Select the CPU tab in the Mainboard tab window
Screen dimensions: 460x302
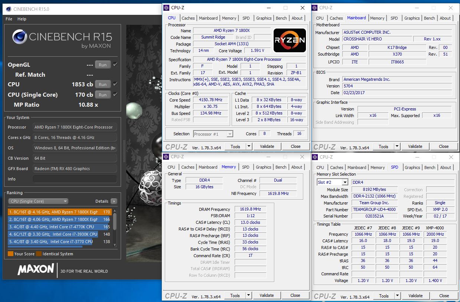[x=320, y=18]
